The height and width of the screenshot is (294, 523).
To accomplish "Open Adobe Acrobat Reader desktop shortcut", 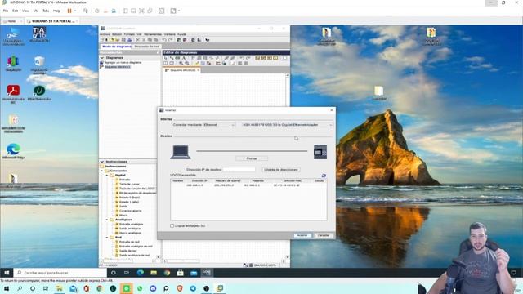I will click(x=13, y=93).
